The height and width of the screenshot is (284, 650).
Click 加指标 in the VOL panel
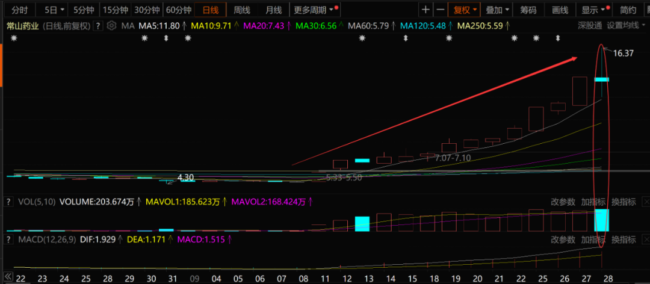click(593, 202)
